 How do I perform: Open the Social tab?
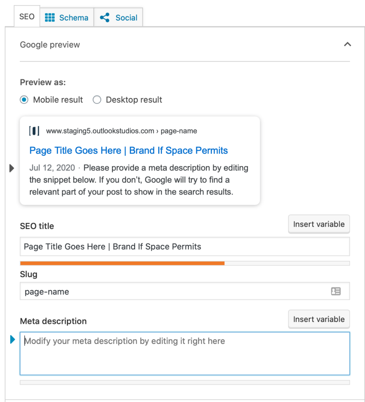point(118,17)
